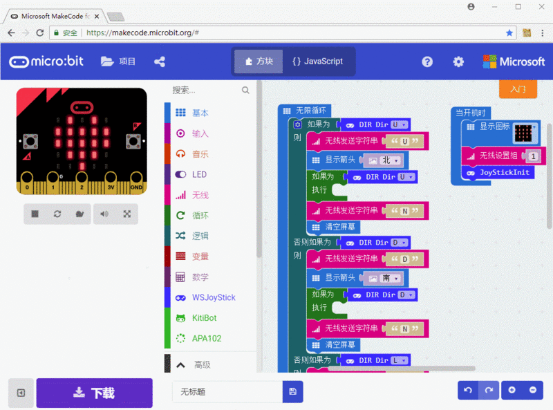Image resolution: width=553 pixels, height=410 pixels.
Task: Collapse the 高级 advanced section
Action: [x=211, y=364]
